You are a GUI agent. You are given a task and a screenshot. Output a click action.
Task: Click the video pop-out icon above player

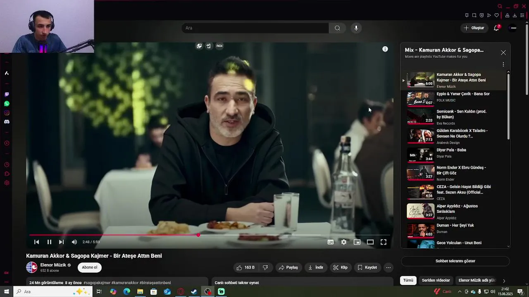pyautogui.click(x=199, y=46)
